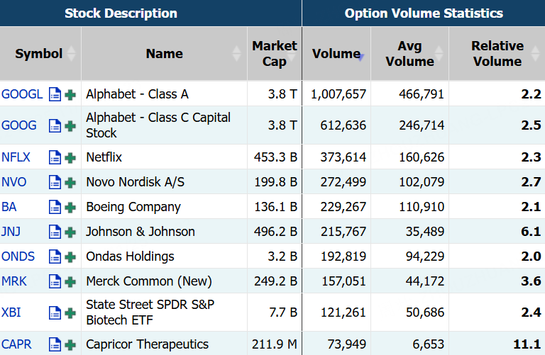This screenshot has width=545, height=355.
Task: Add MRK with the green plus icon
Action: pos(70,281)
